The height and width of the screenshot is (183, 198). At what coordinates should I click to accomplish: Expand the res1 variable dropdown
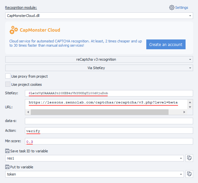click(181, 158)
